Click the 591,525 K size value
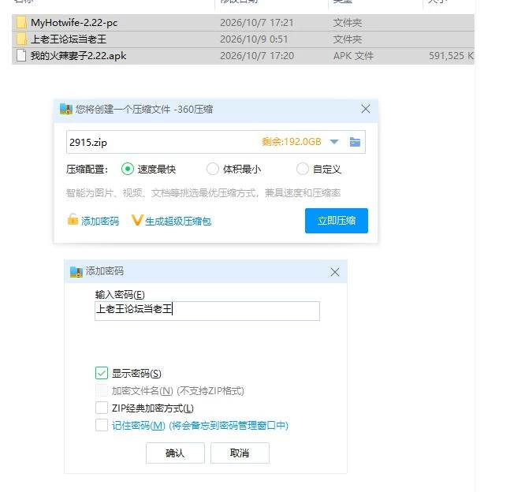This screenshot has height=492, width=510. tap(451, 56)
